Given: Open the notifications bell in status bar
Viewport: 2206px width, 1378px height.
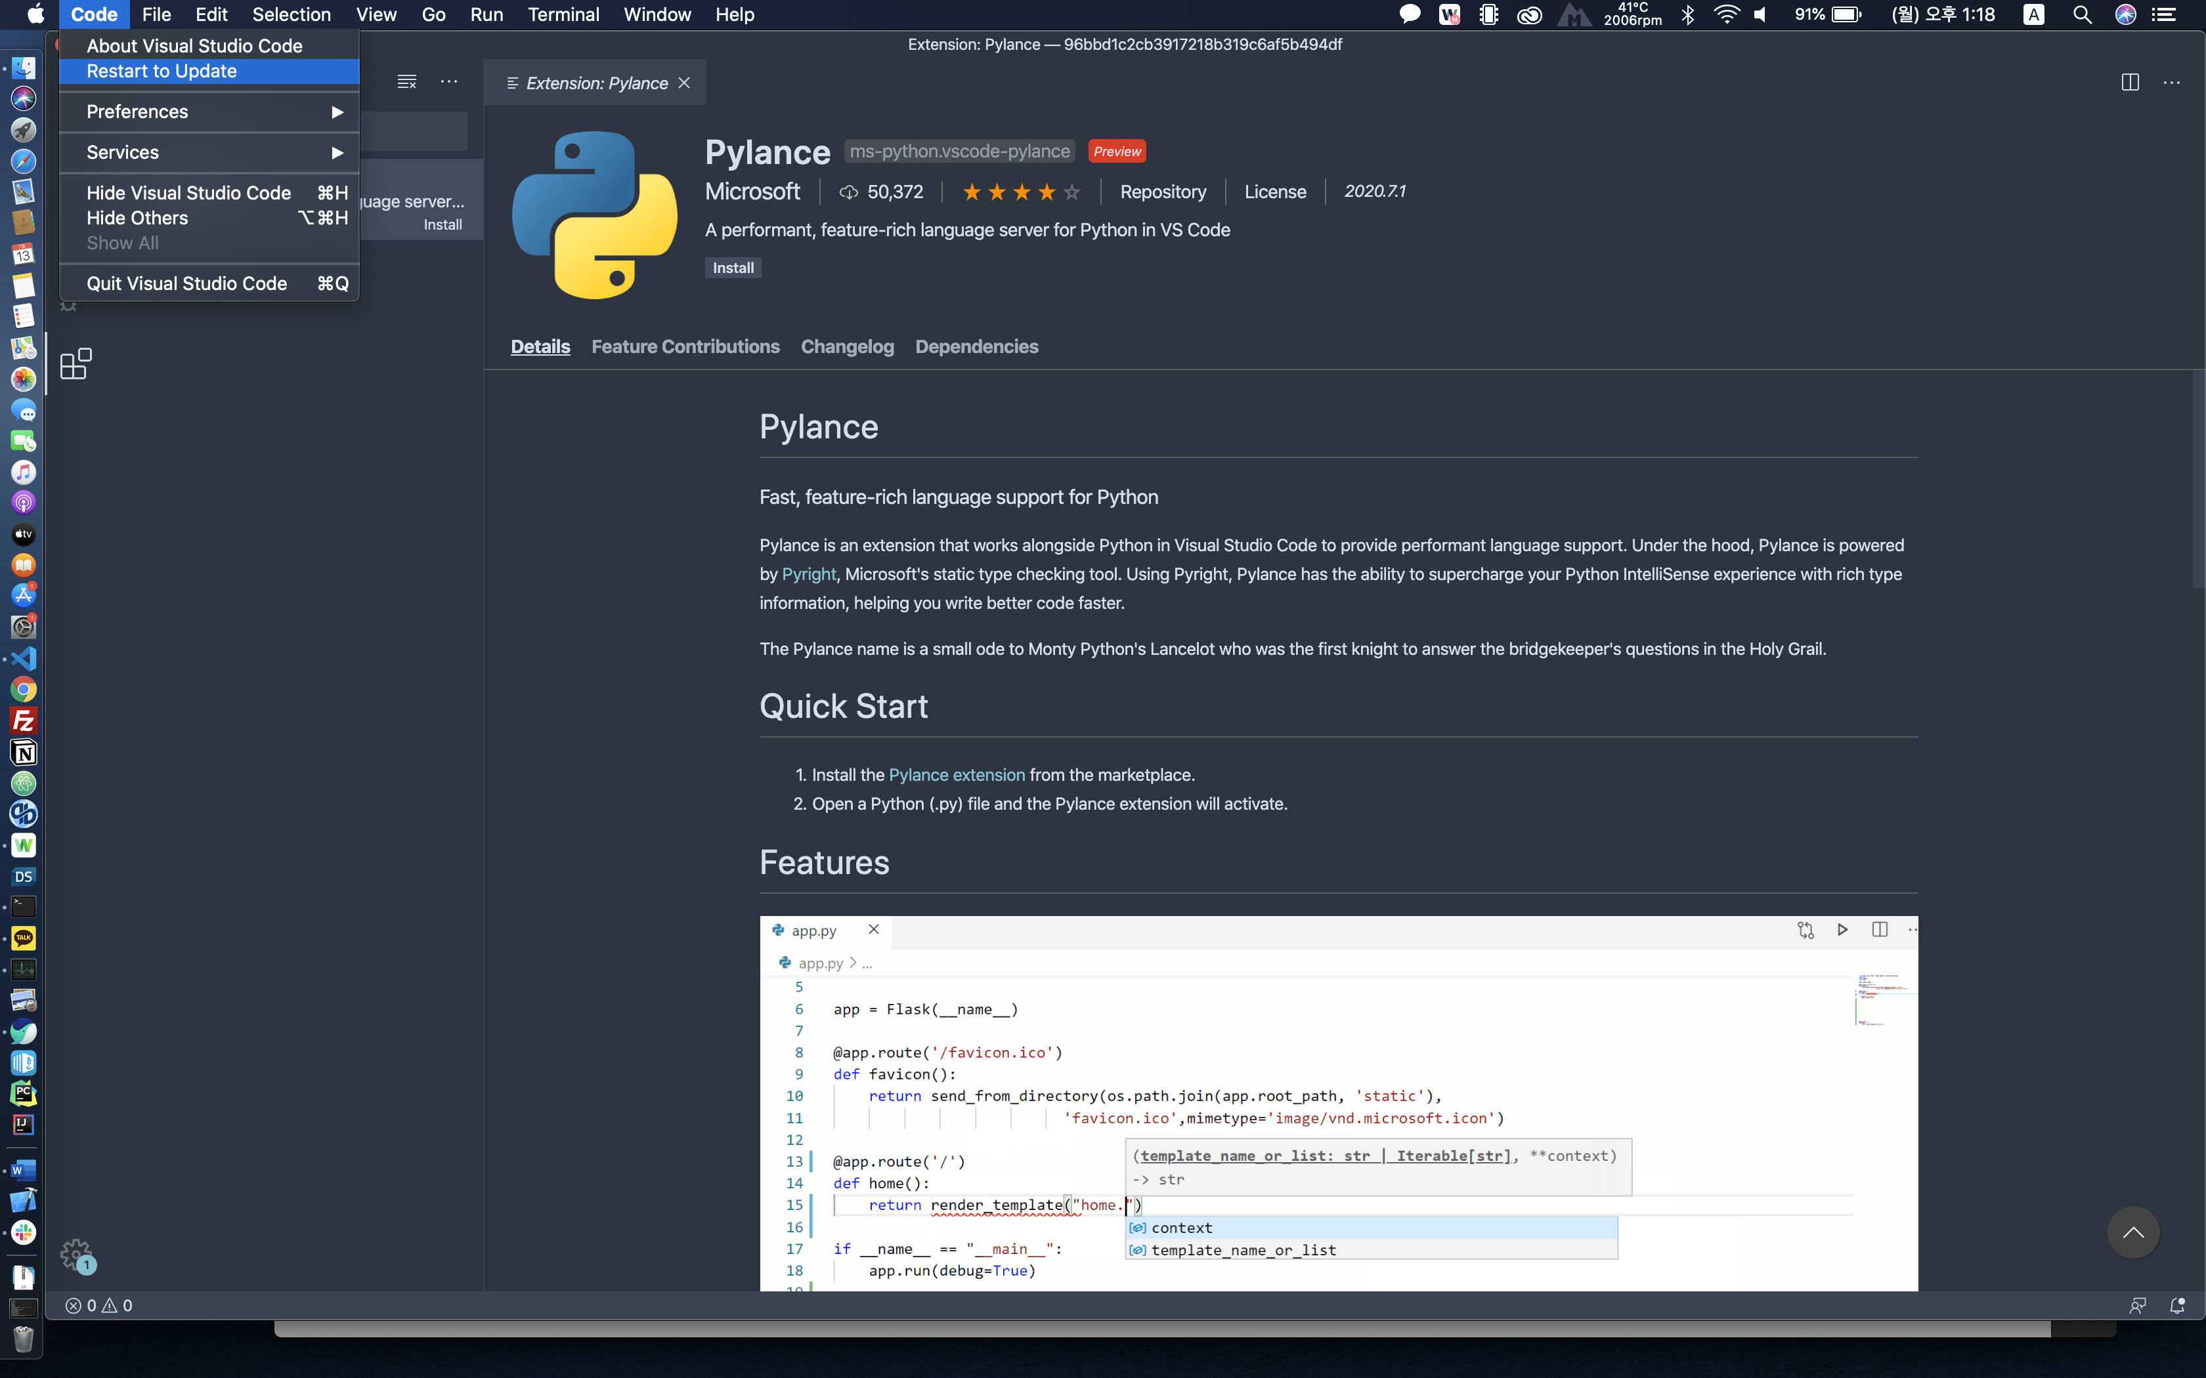Looking at the screenshot, I should (2177, 1305).
